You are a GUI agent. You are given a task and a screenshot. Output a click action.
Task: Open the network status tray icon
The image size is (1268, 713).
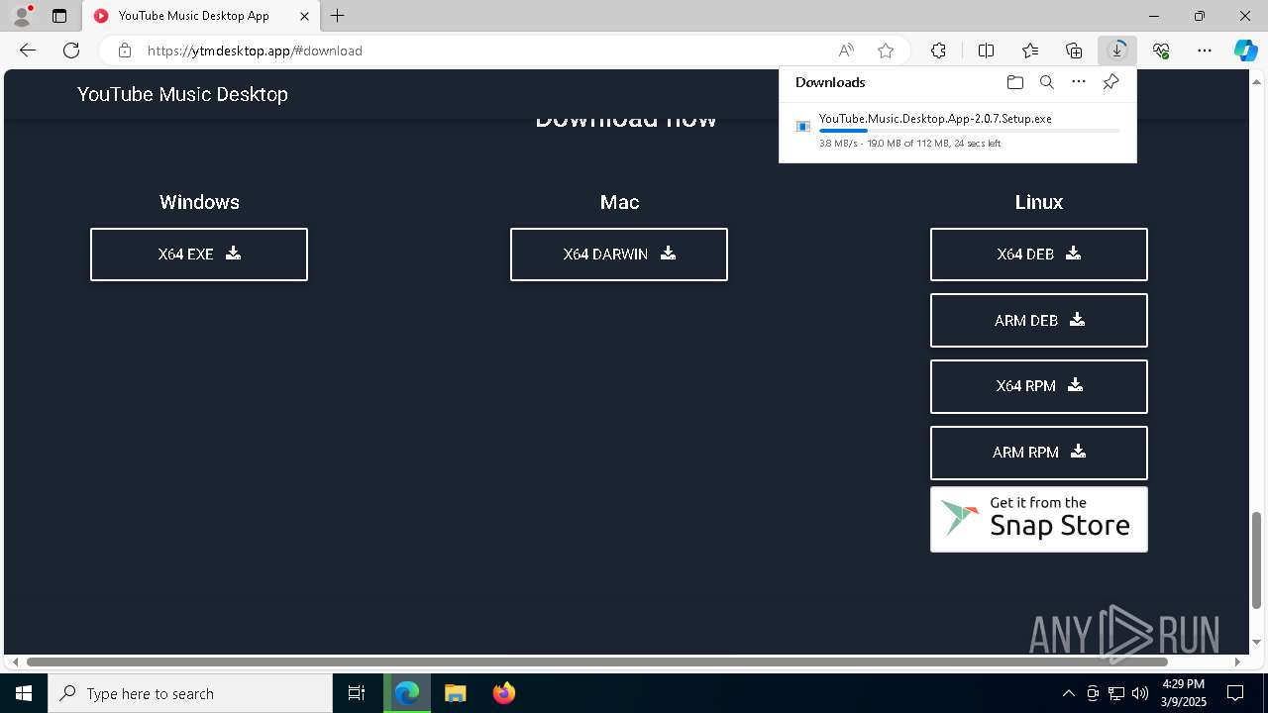1116,693
